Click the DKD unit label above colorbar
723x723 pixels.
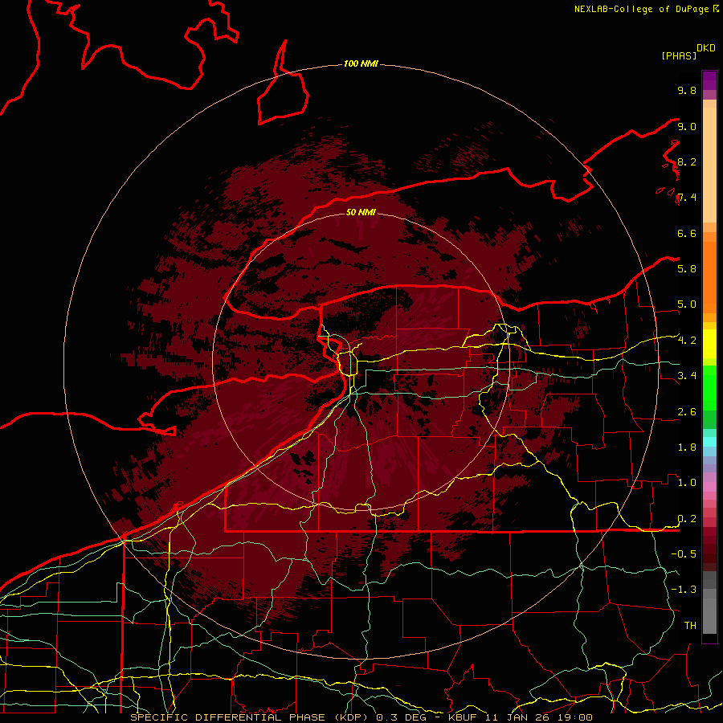click(x=705, y=48)
